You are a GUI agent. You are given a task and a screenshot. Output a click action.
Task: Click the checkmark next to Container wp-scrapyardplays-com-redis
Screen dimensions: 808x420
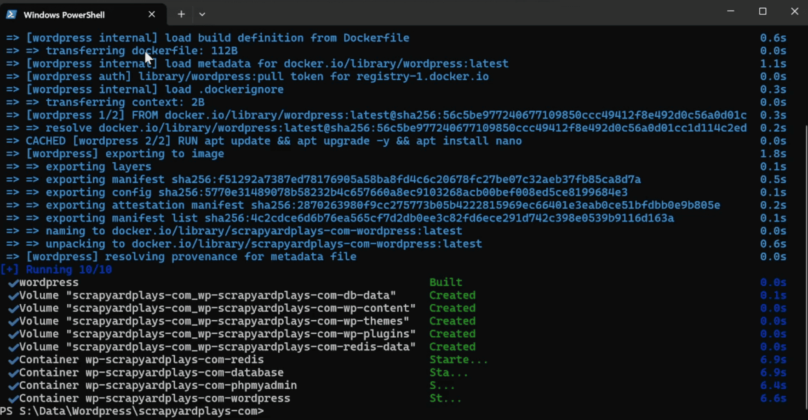pyautogui.click(x=12, y=359)
